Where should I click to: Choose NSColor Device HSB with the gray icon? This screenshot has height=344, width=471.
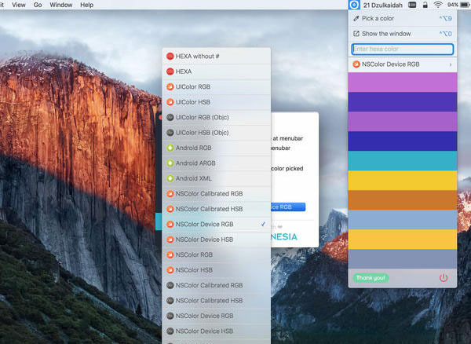(x=217, y=331)
